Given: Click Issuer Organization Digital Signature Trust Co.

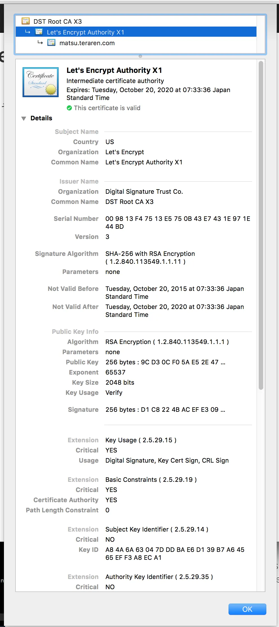Looking at the screenshot, I should pyautogui.click(x=144, y=191).
